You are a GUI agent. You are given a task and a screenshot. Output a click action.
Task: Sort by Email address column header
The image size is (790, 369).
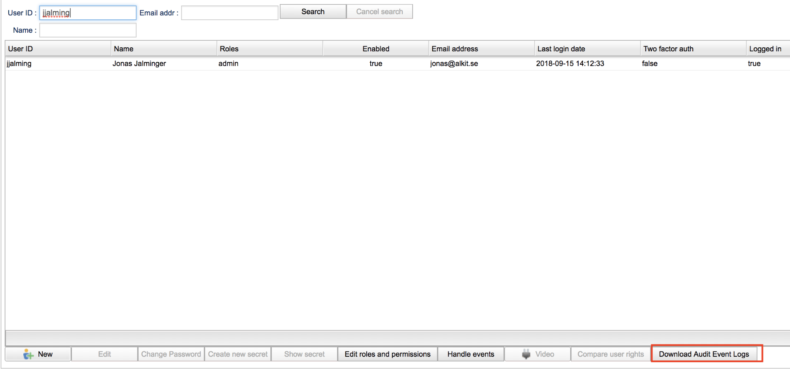pos(481,49)
